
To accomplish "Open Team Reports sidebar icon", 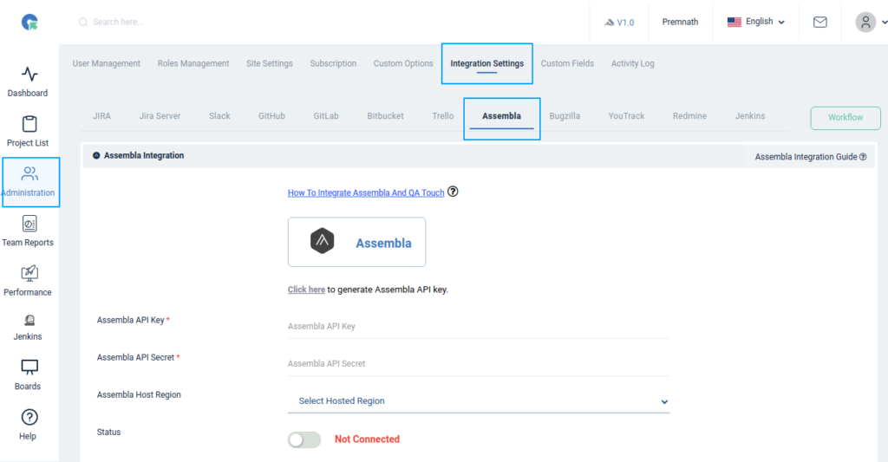I will 29,224.
